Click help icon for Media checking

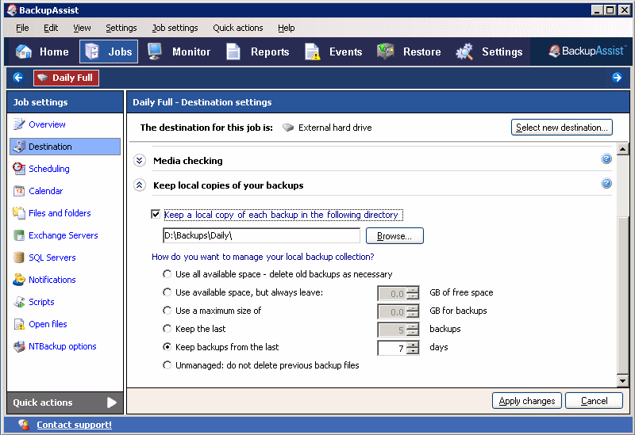click(x=606, y=159)
